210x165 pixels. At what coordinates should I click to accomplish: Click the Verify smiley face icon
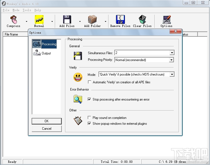pos(78,77)
